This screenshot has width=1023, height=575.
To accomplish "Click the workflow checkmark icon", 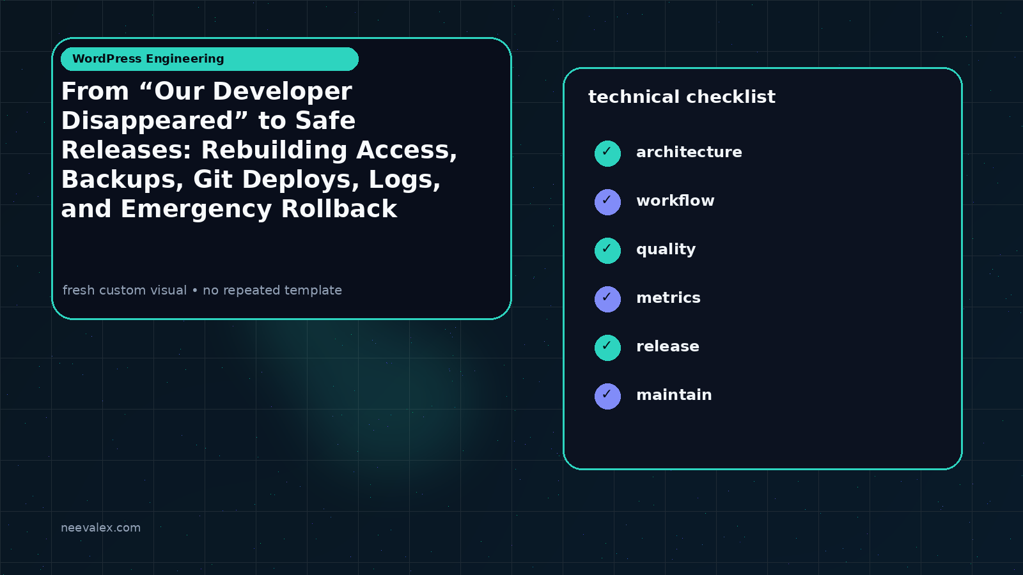I will tap(607, 202).
